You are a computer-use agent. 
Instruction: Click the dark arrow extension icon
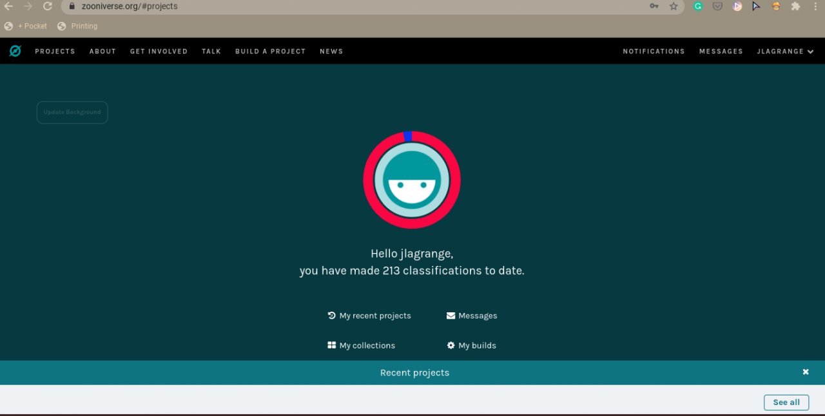pos(757,6)
